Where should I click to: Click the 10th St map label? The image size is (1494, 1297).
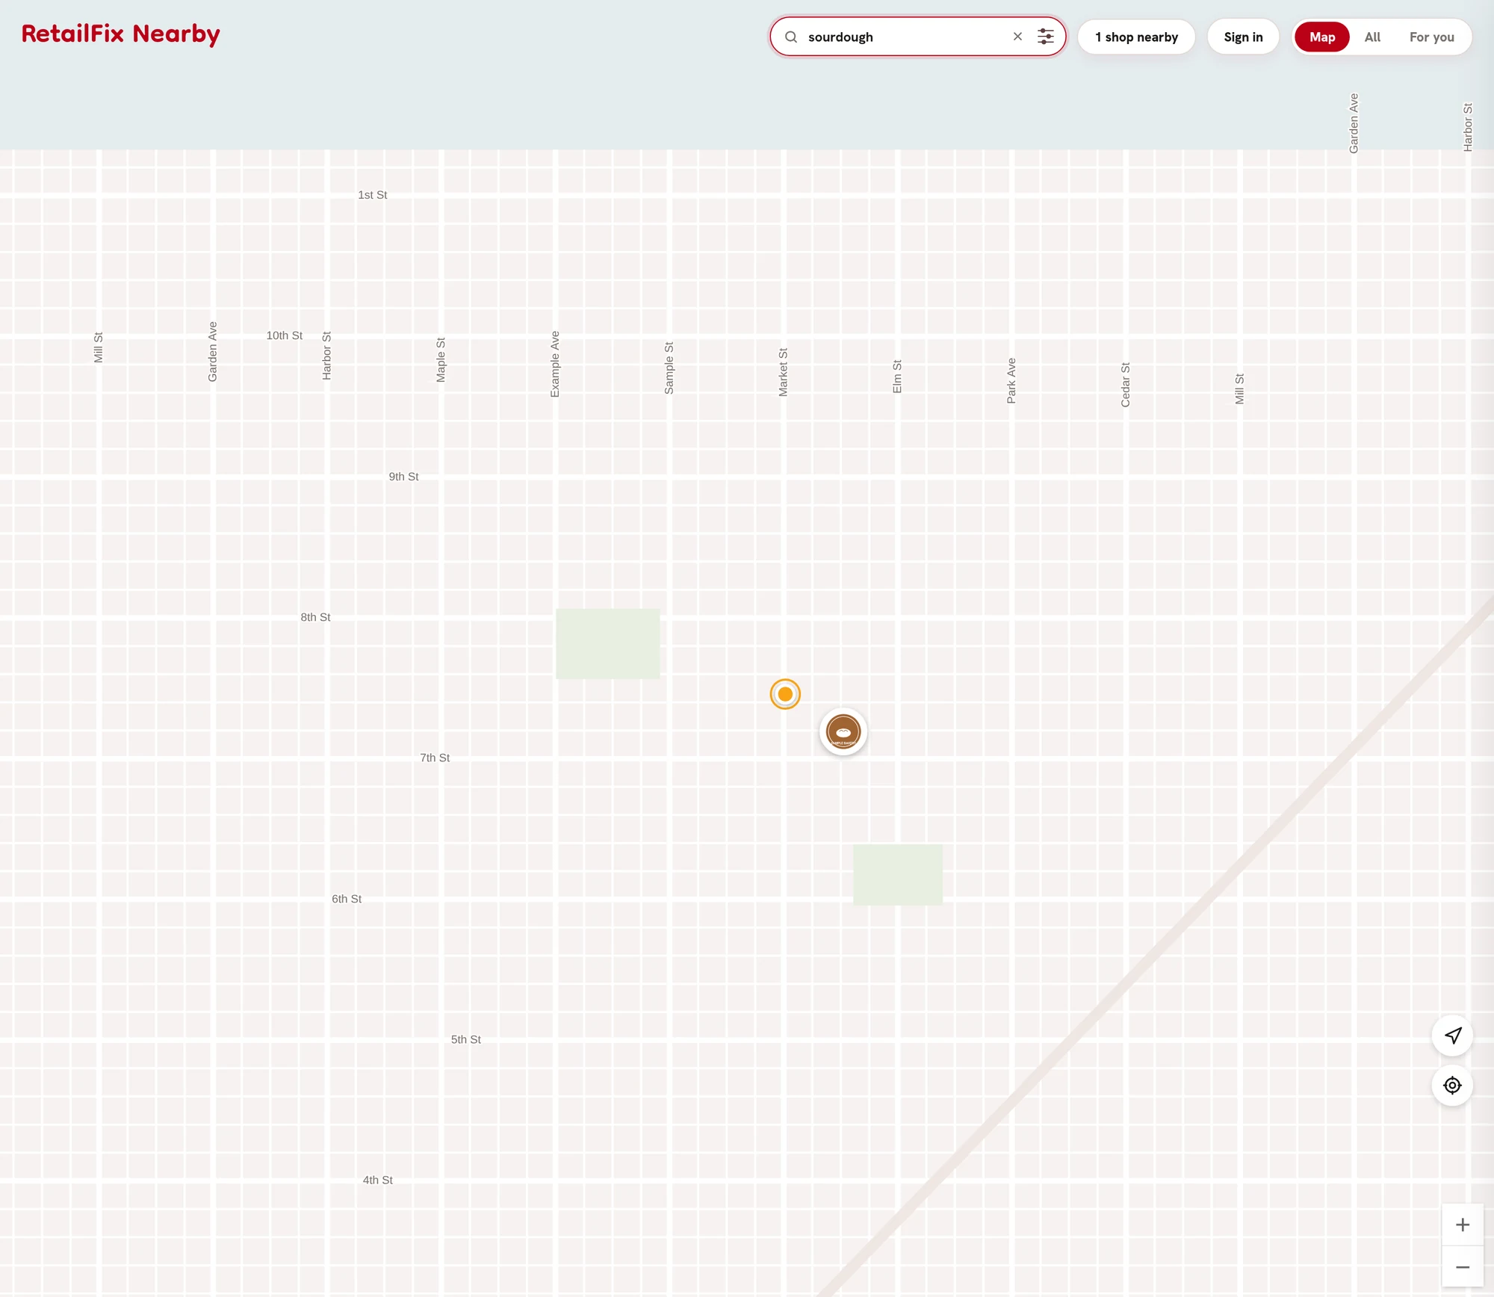tap(284, 335)
